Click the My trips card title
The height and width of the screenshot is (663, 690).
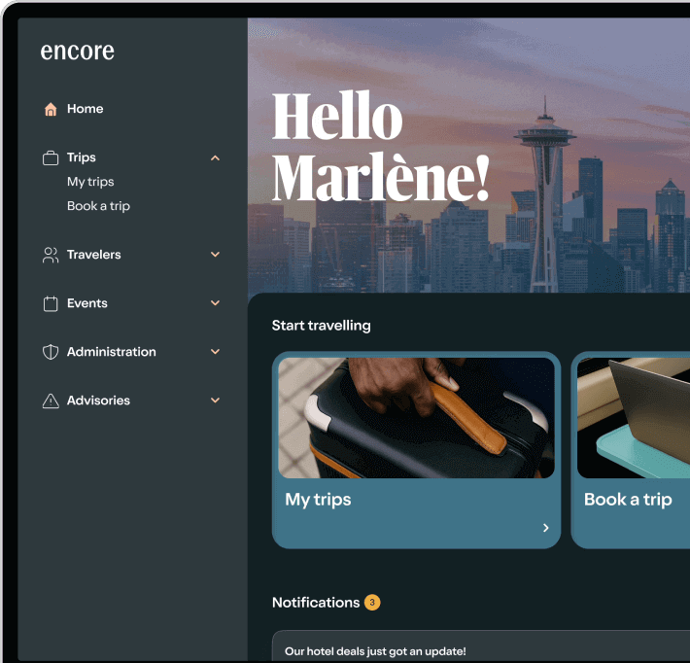(x=318, y=500)
